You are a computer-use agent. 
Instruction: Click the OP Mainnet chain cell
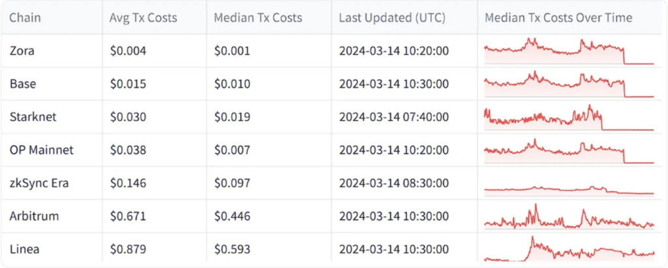click(x=51, y=150)
